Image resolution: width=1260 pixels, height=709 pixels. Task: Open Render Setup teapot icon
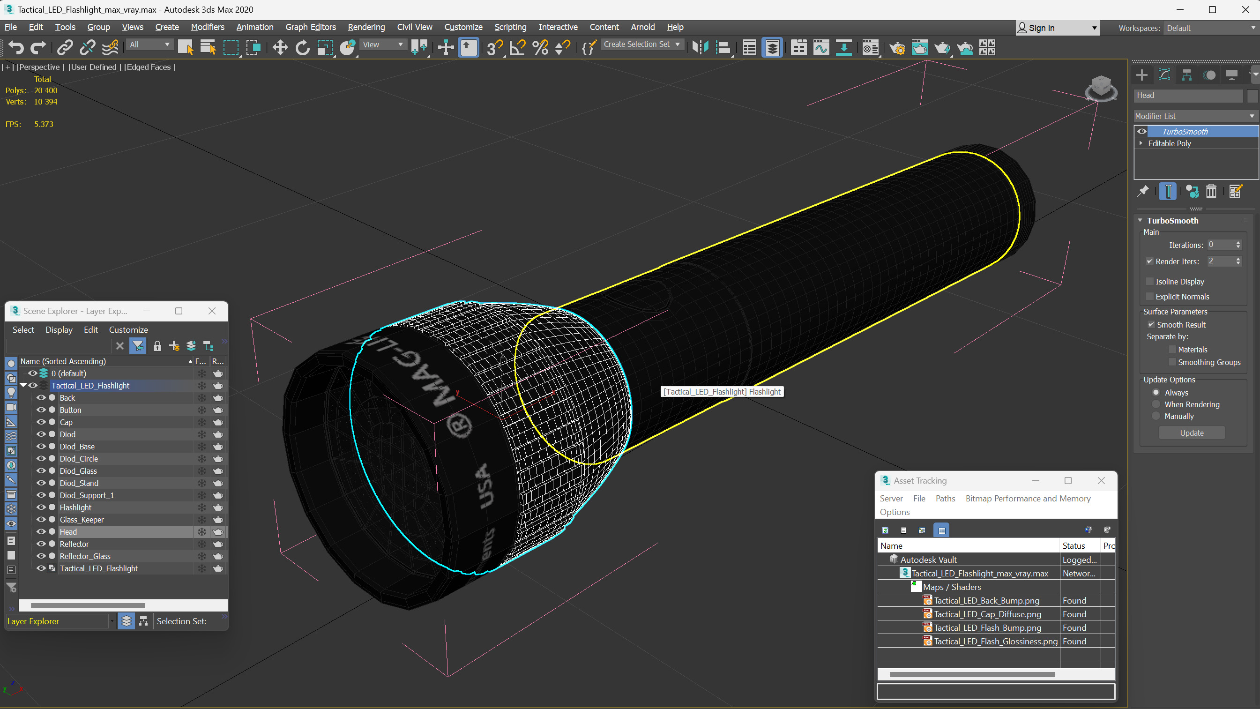coord(897,47)
